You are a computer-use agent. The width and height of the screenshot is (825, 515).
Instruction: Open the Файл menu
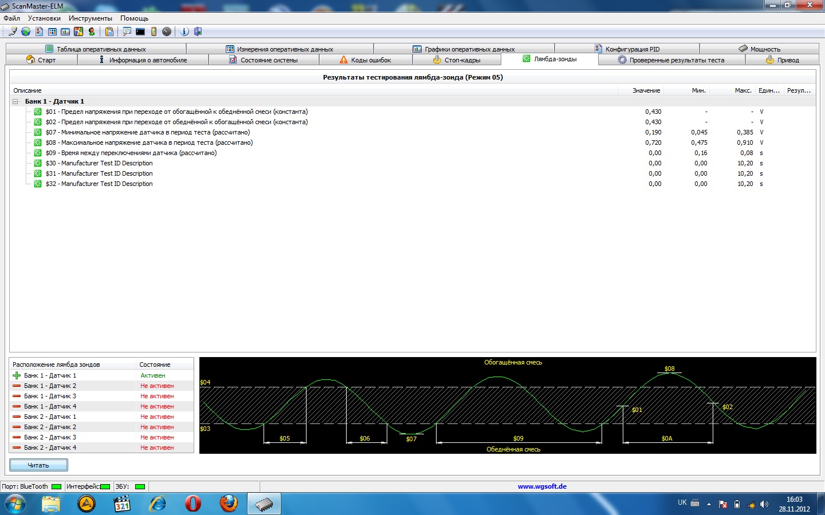pos(11,18)
